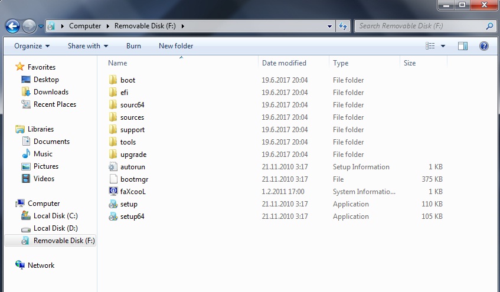This screenshot has width=500, height=292.
Task: Click the Forward navigation arrow button
Action: click(29, 26)
